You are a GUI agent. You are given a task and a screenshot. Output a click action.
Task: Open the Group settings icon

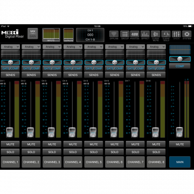click(x=124, y=34)
